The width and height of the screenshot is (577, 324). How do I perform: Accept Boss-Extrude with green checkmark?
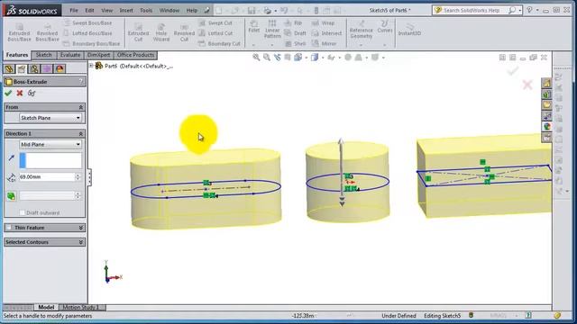[x=8, y=94]
